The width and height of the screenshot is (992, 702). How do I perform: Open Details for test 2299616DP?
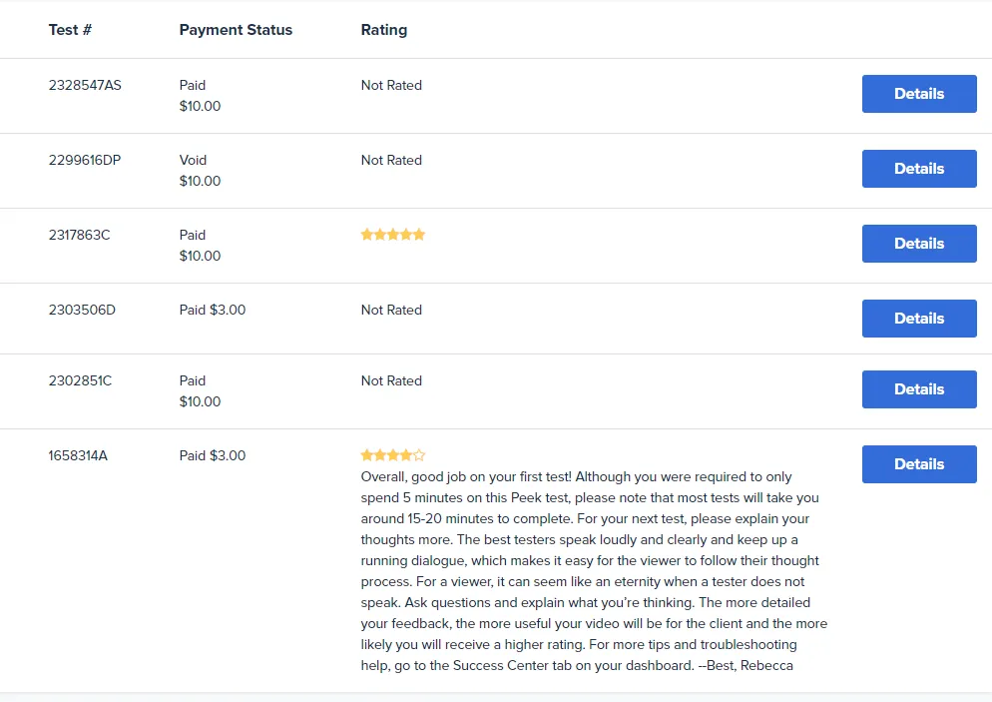[x=918, y=169]
